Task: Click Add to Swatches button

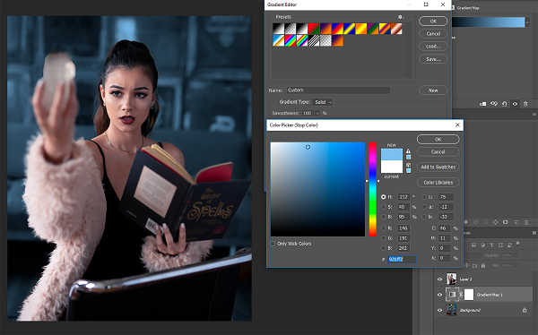Action: 438,167
